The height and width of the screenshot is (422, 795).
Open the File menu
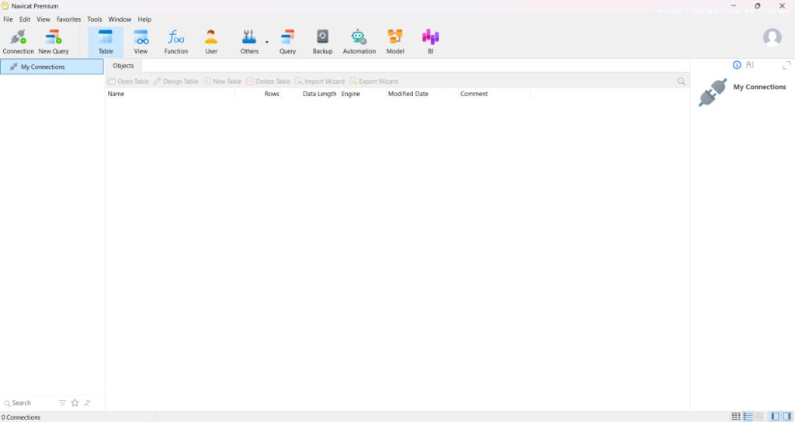tap(8, 19)
